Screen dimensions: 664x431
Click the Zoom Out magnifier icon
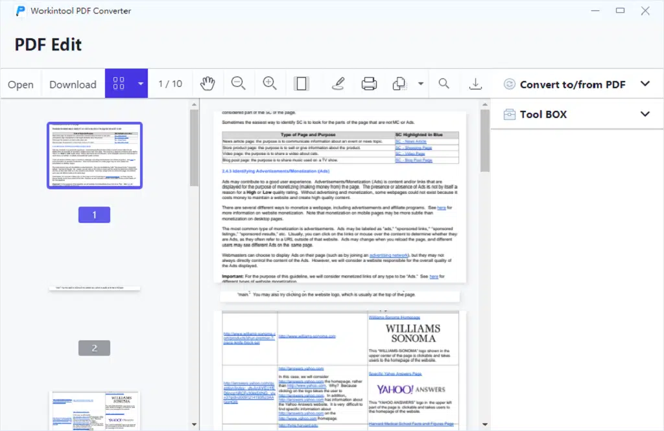click(x=238, y=83)
